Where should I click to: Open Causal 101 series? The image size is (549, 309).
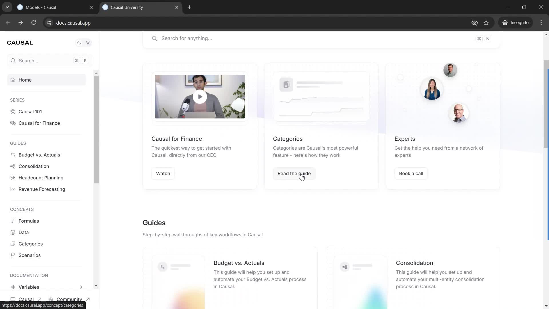tap(30, 112)
